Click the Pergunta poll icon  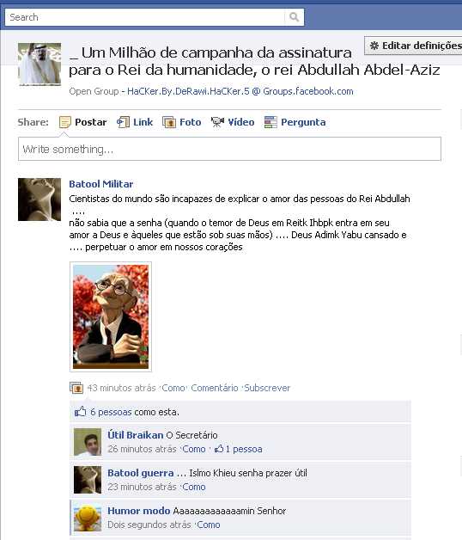(x=271, y=122)
